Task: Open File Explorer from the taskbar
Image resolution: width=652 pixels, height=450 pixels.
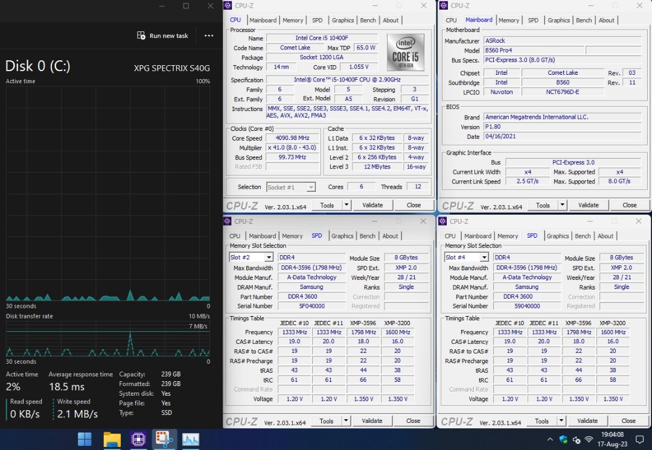Action: [x=112, y=440]
